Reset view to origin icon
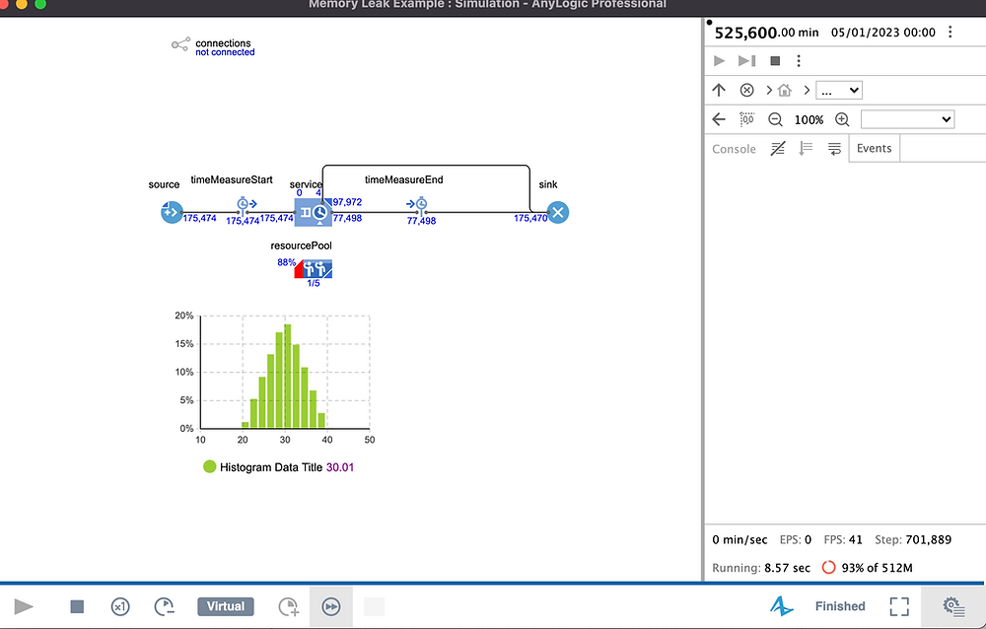Image resolution: width=986 pixels, height=629 pixels. click(x=746, y=119)
